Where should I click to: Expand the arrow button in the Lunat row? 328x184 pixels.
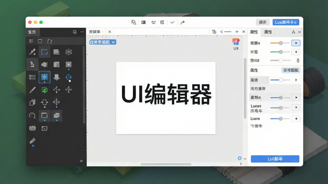296,107
